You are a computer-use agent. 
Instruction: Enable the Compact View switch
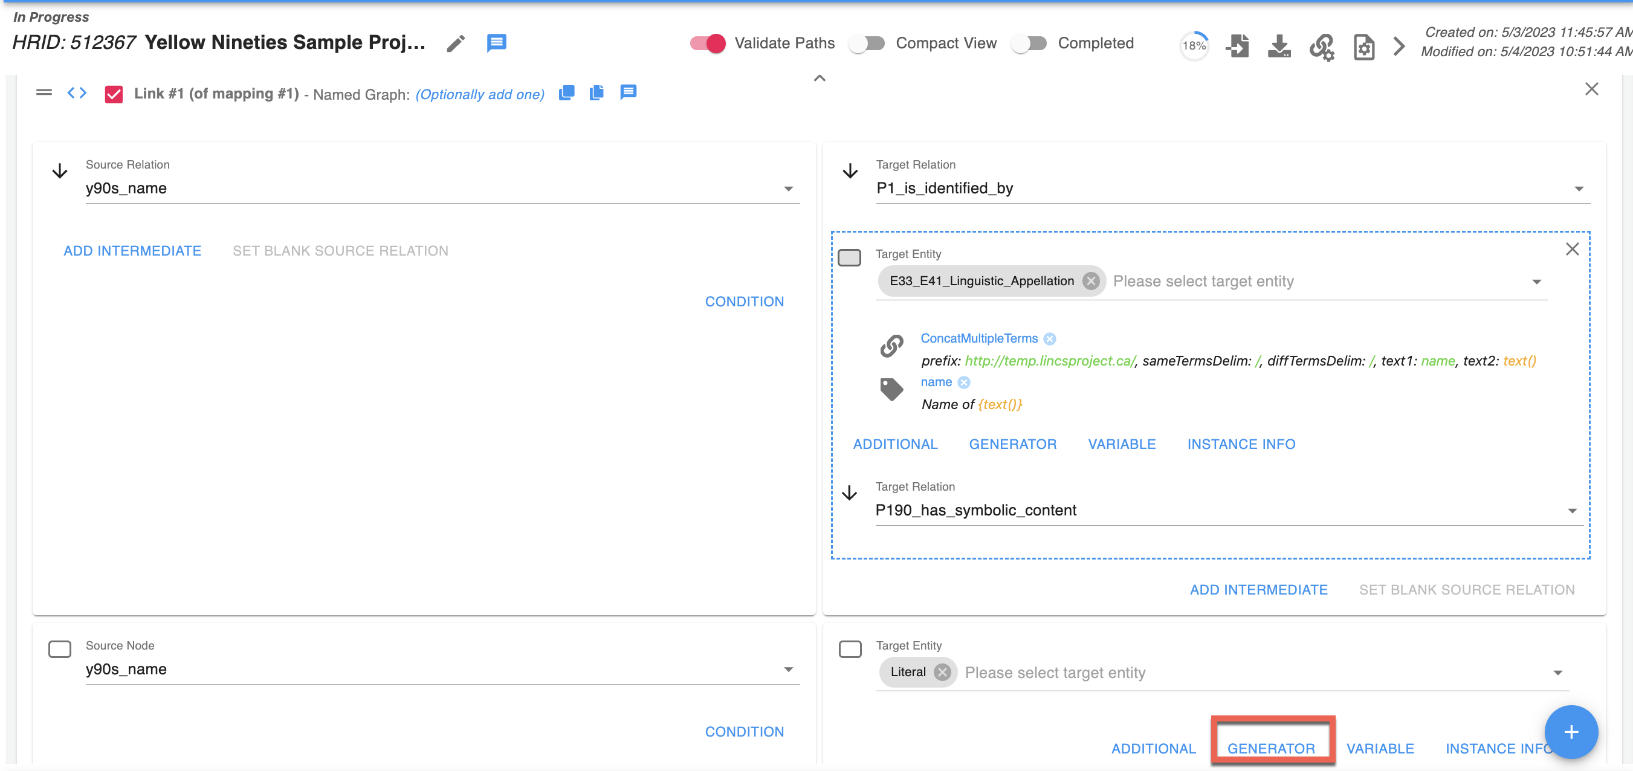(867, 43)
